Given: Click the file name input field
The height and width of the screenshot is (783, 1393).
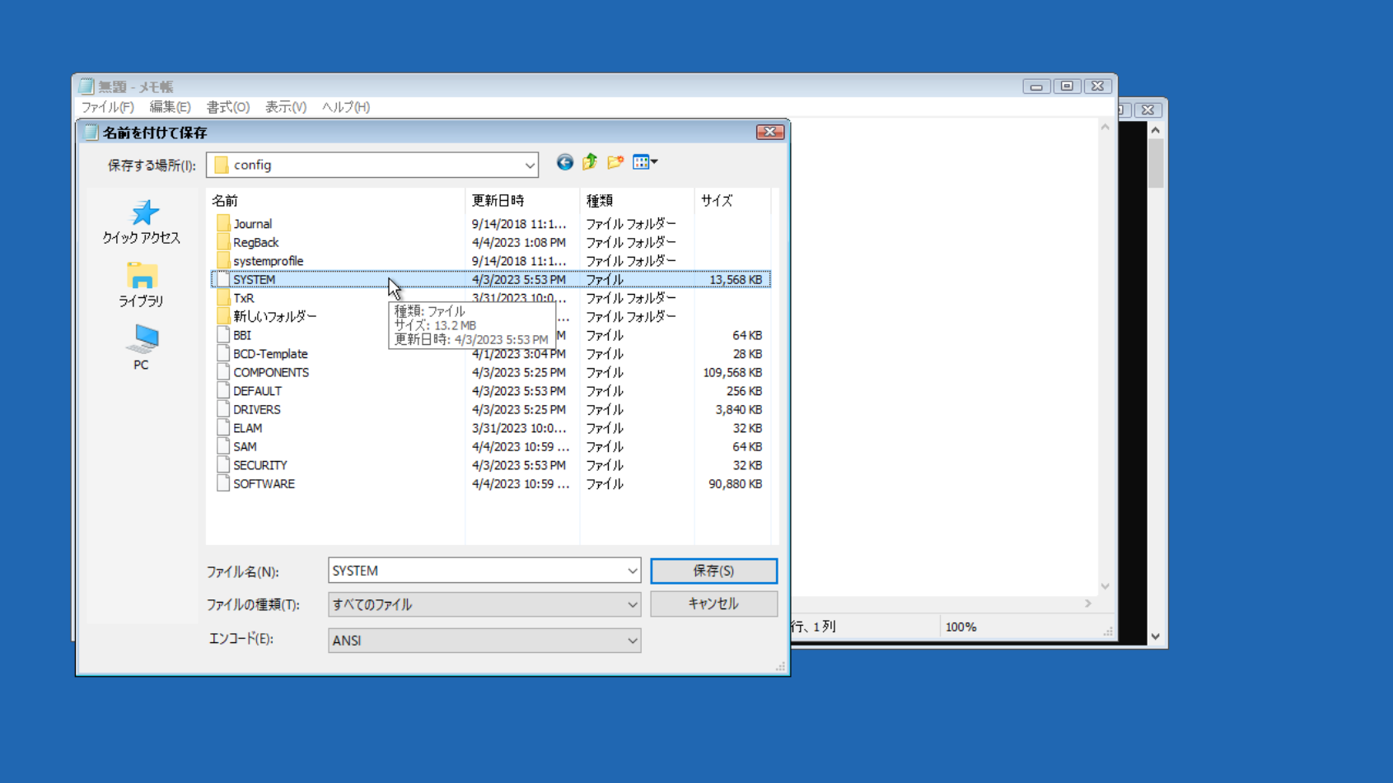Looking at the screenshot, I should pos(476,571).
